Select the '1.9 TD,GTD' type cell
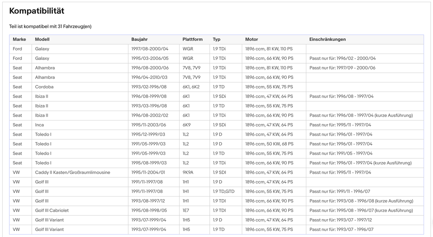This screenshot has height=237, width=433. coord(224,191)
